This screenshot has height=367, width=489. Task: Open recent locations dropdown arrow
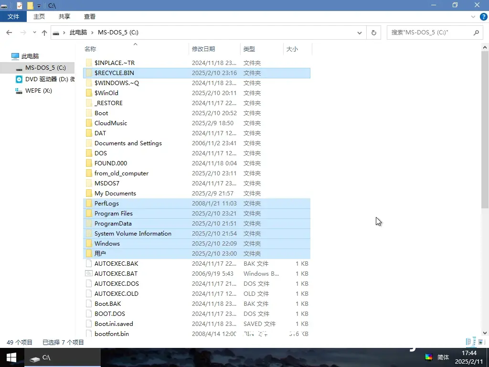tap(34, 32)
